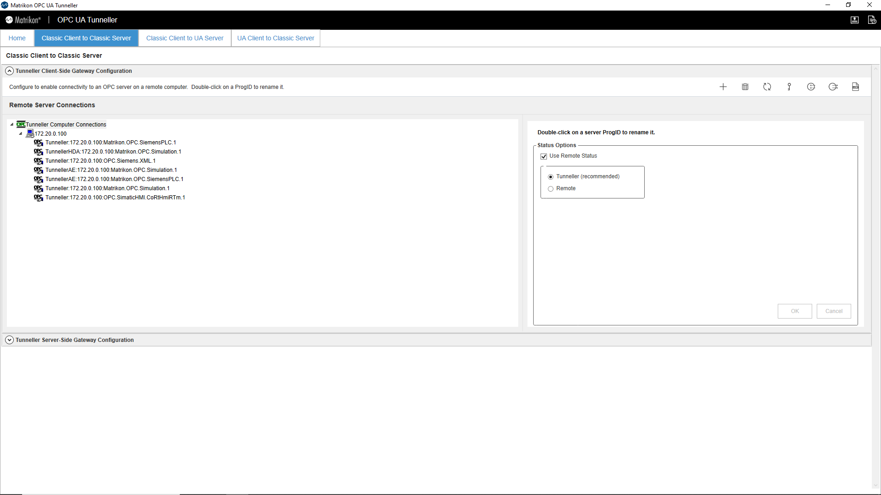Click the computer icon beside 172.20.0.100
Viewport: 881px width, 495px height.
pyautogui.click(x=30, y=133)
